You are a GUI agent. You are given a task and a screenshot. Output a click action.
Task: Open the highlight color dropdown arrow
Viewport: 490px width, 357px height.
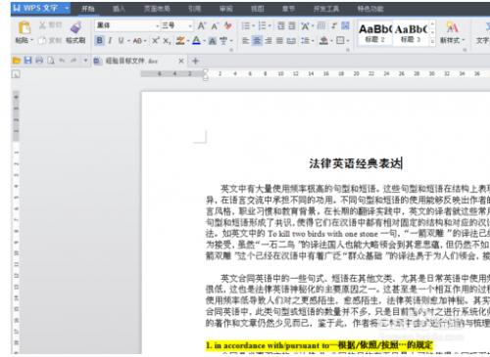point(188,41)
